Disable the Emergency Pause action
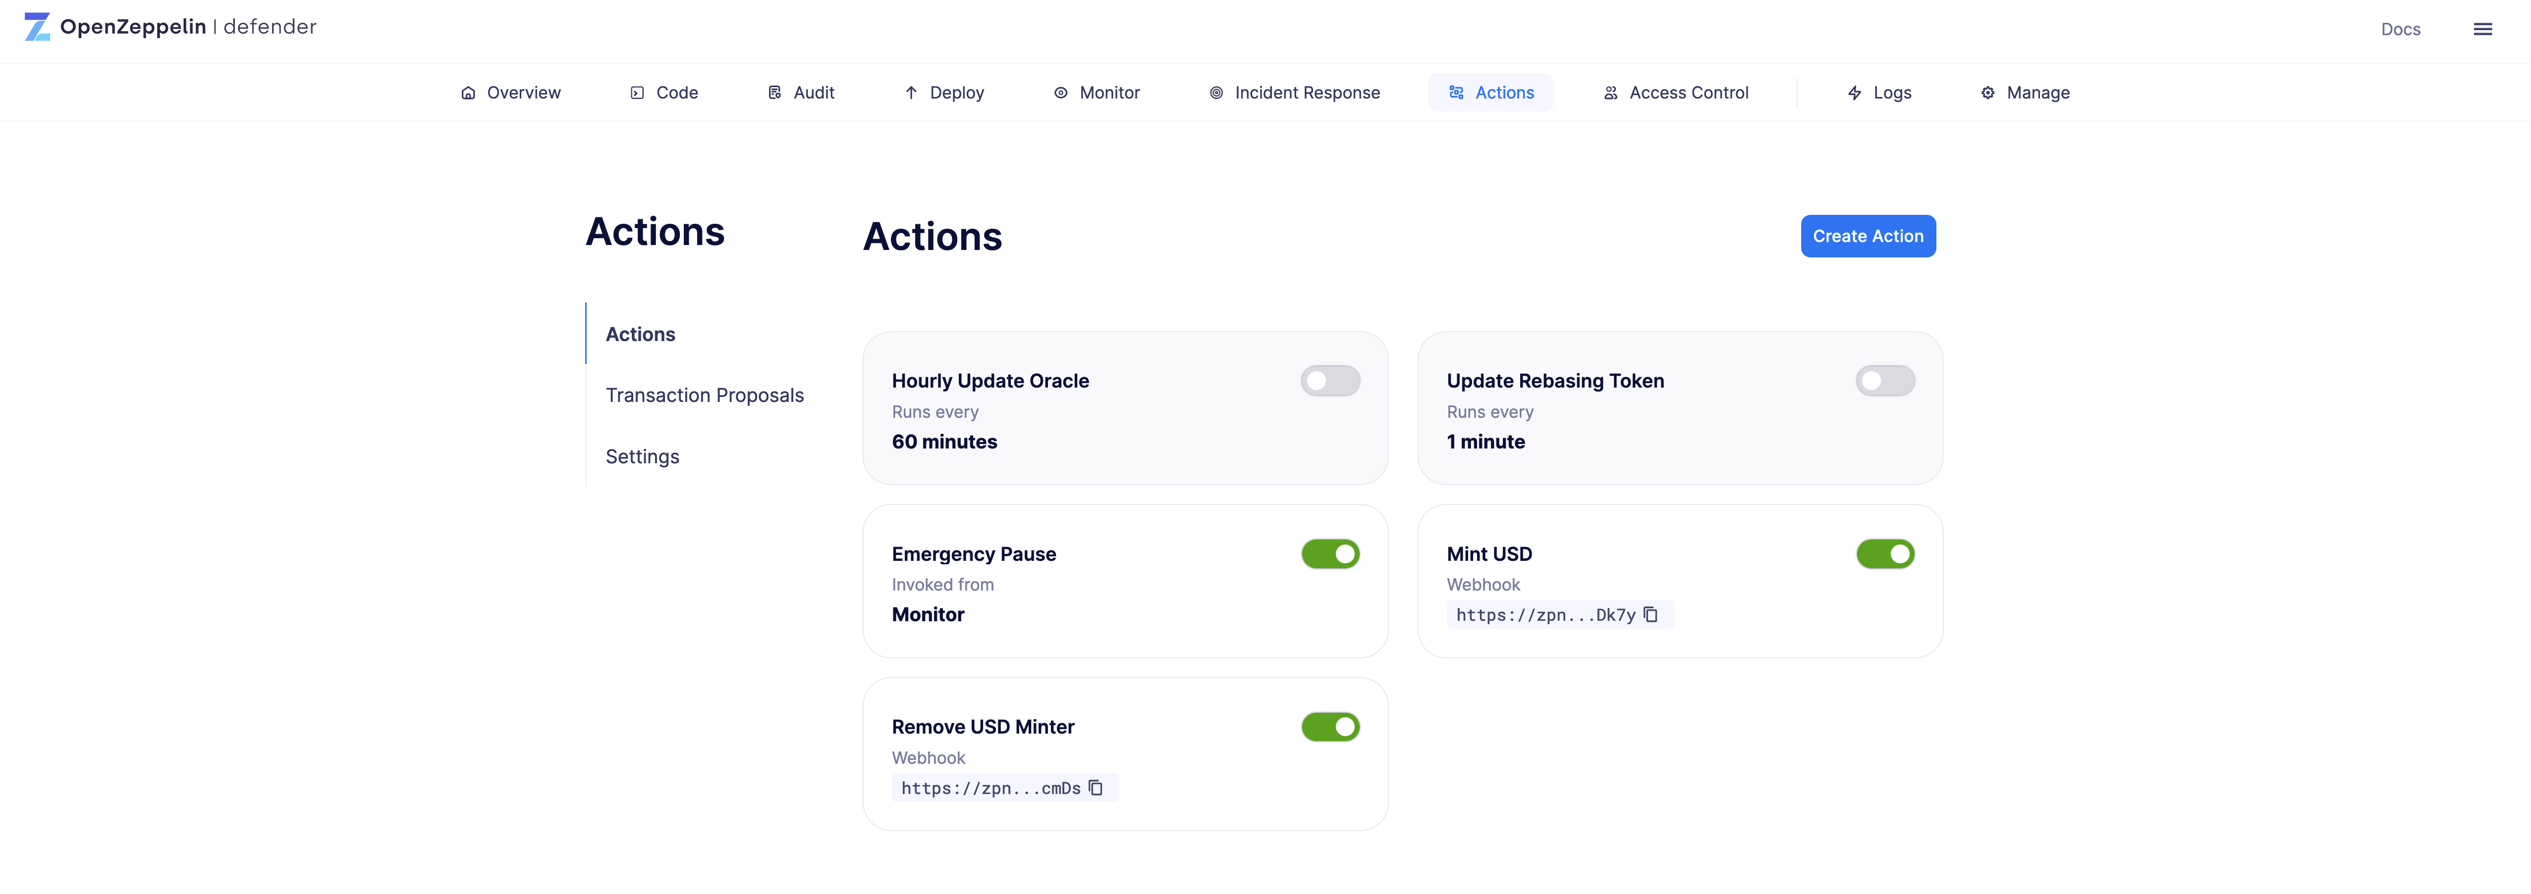This screenshot has width=2531, height=894. (1330, 554)
